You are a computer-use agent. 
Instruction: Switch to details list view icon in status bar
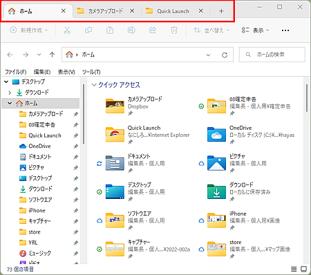294,269
